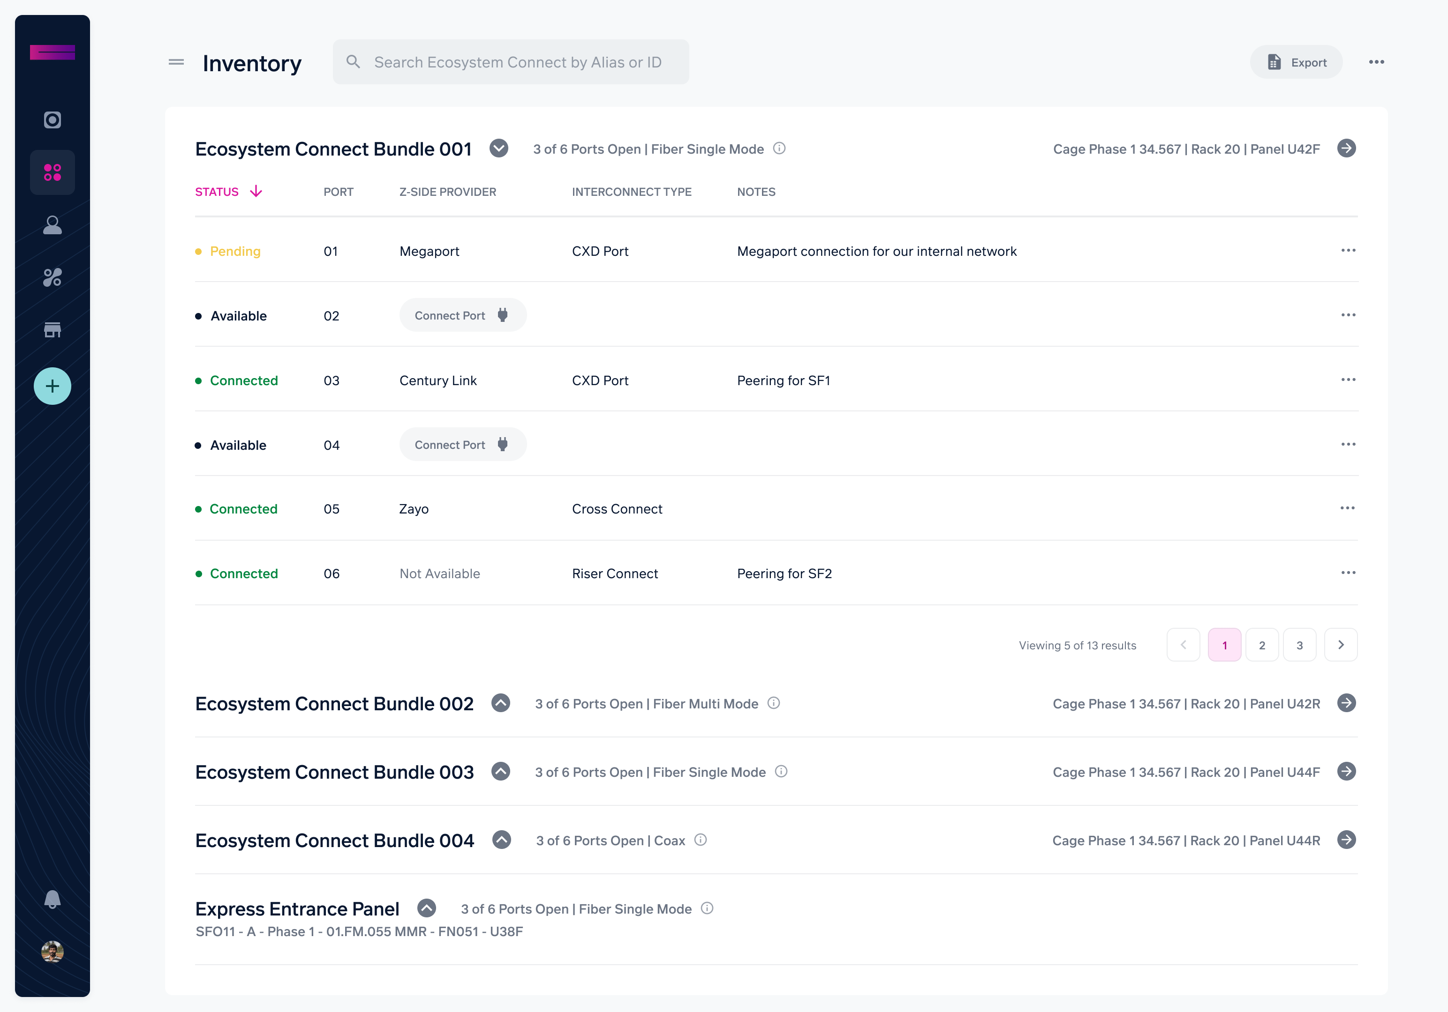The width and height of the screenshot is (1448, 1012).
Task: Click Connect Port for port 04
Action: click(x=463, y=444)
